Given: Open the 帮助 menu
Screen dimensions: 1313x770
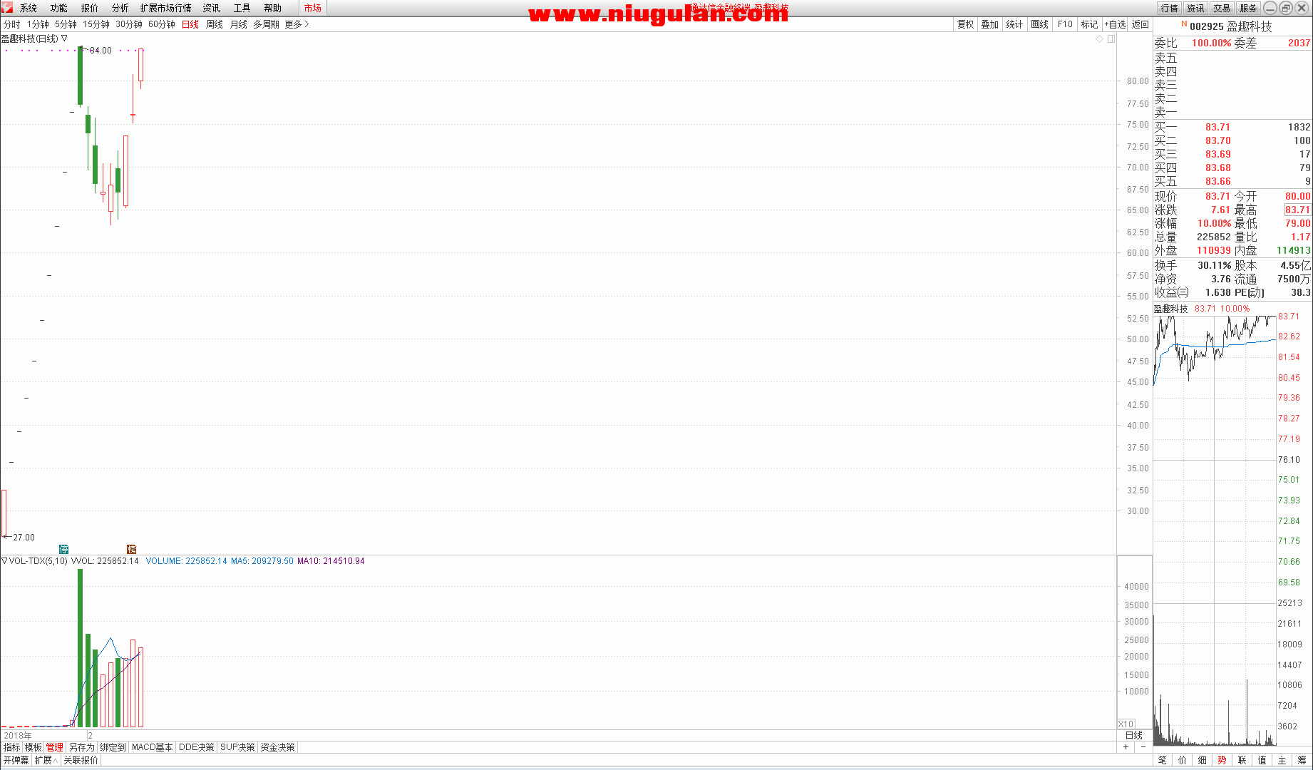Looking at the screenshot, I should click(x=273, y=8).
